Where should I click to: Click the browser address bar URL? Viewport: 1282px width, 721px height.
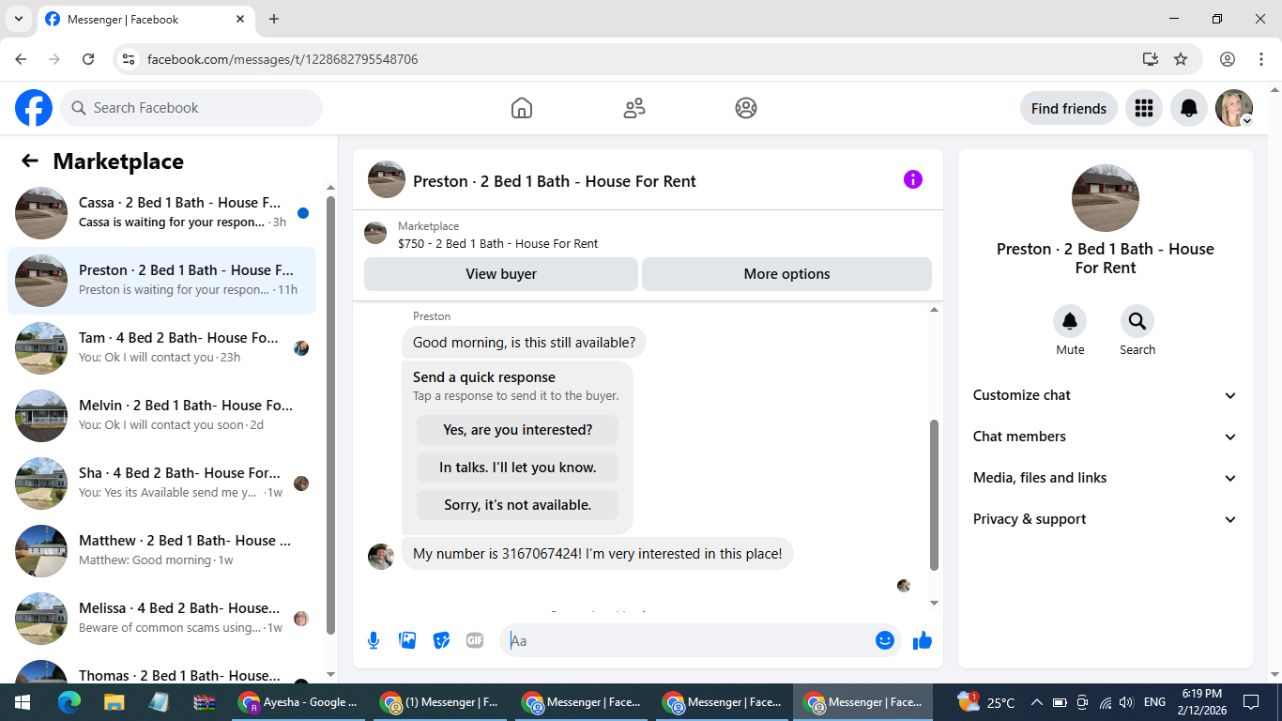click(282, 59)
